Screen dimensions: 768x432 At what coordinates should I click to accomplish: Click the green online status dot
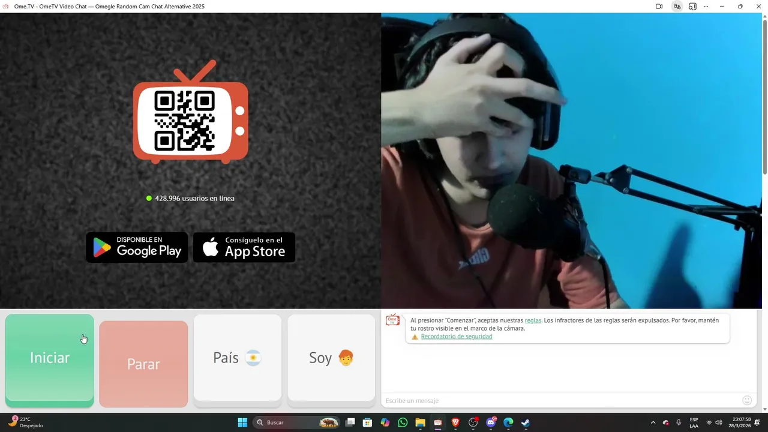149,198
